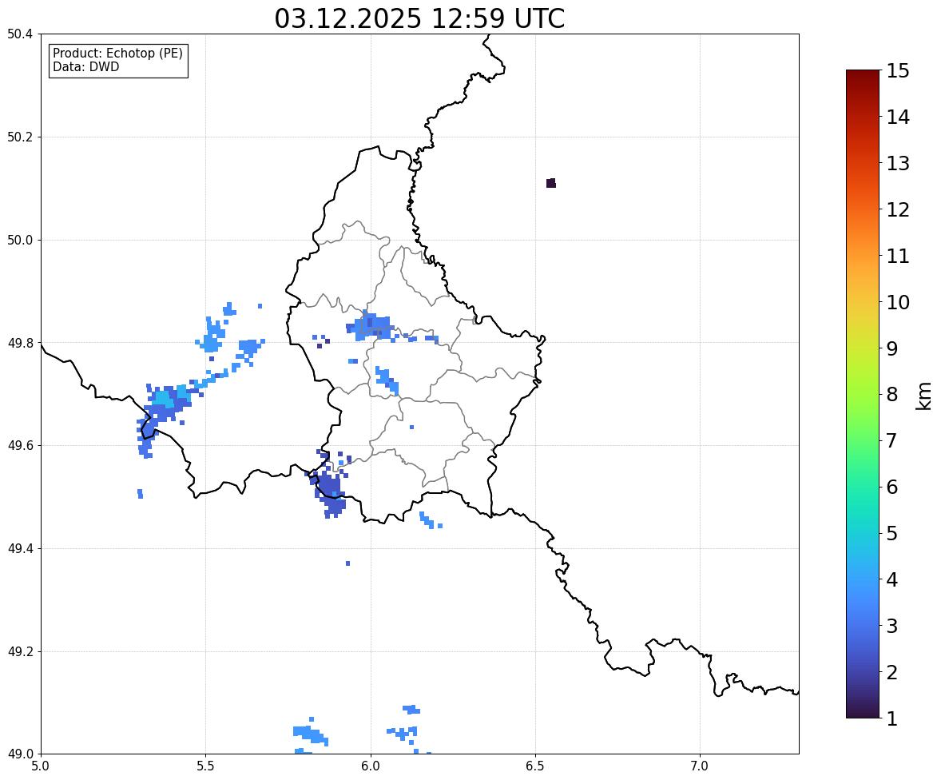Click the colorbar tick label 14

pos(897,117)
